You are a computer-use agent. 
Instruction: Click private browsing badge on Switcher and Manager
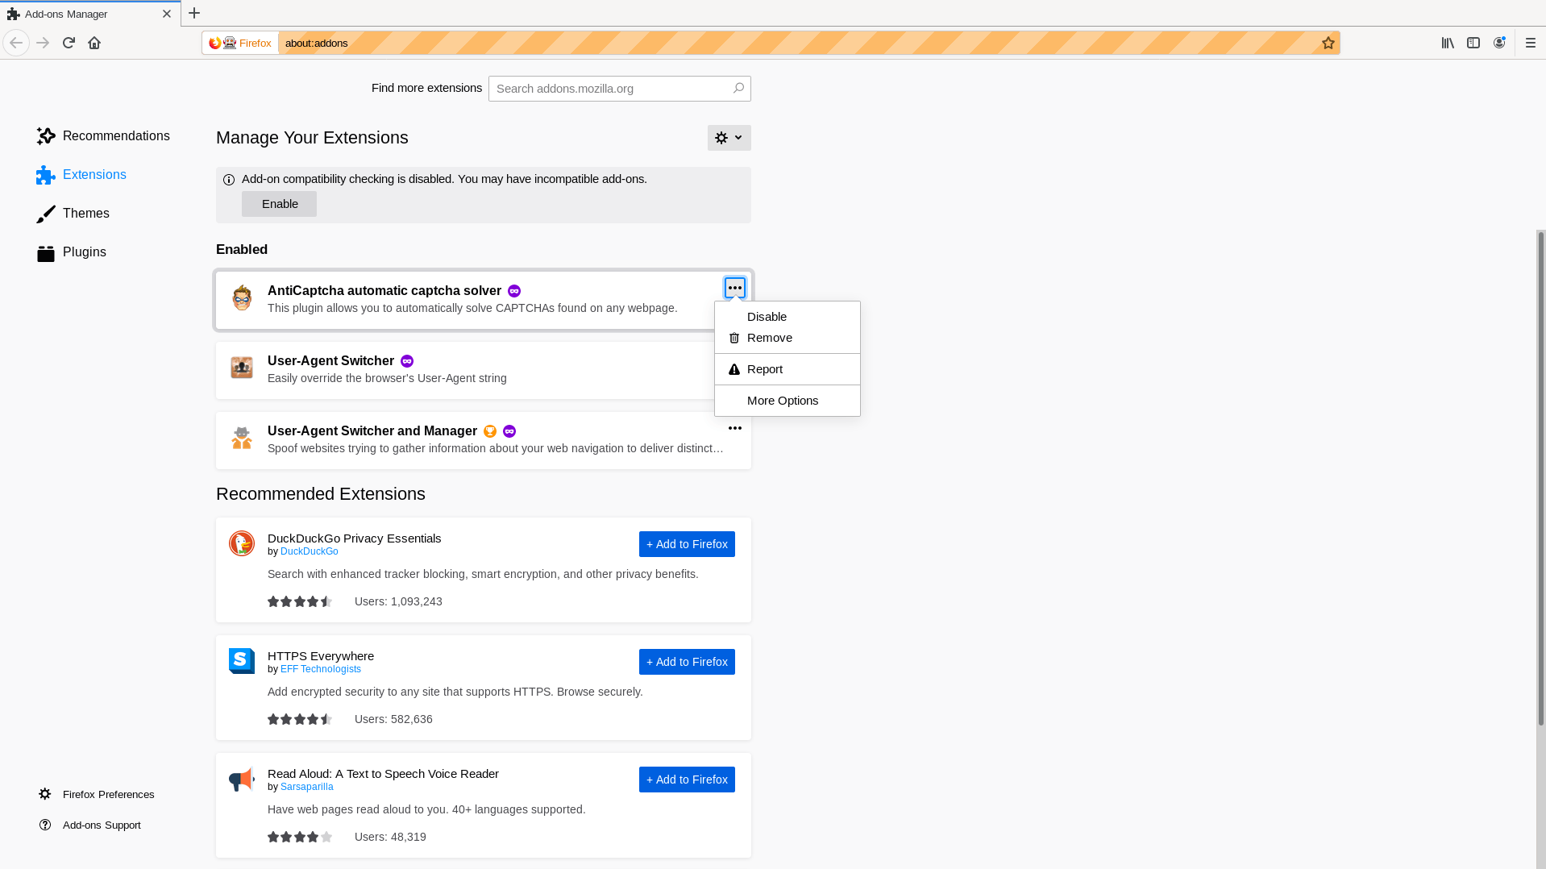click(x=509, y=431)
